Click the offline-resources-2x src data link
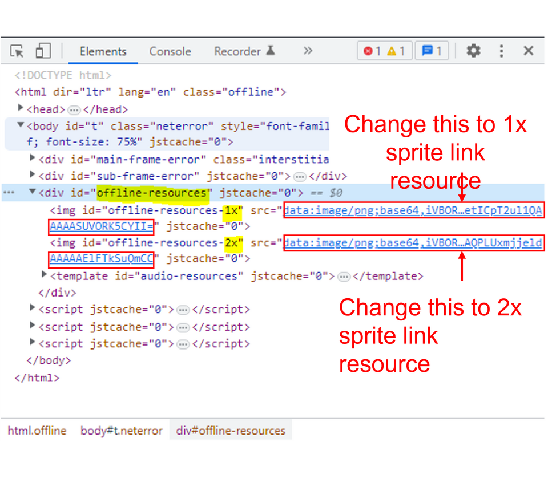The height and width of the screenshot is (479, 548). click(x=413, y=243)
